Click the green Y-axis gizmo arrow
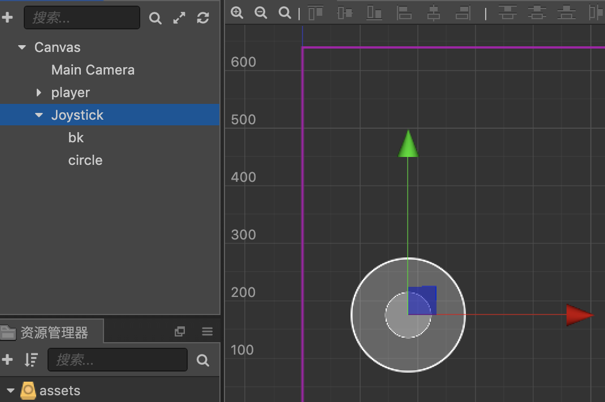The height and width of the screenshot is (402, 605). click(x=408, y=144)
